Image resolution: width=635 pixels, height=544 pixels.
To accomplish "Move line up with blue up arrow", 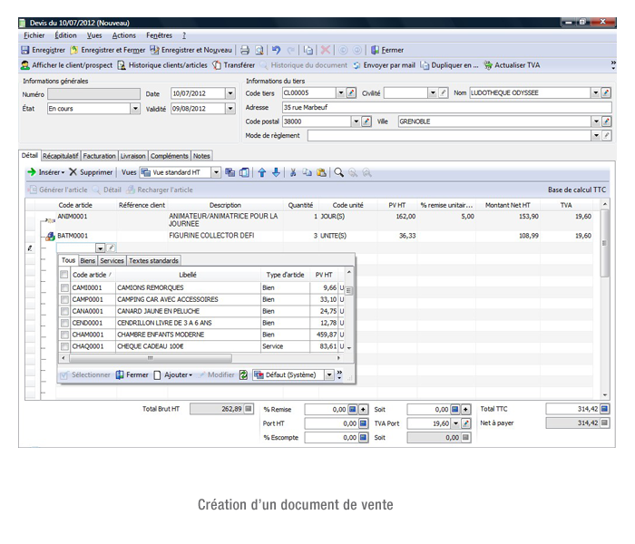I will (262, 172).
